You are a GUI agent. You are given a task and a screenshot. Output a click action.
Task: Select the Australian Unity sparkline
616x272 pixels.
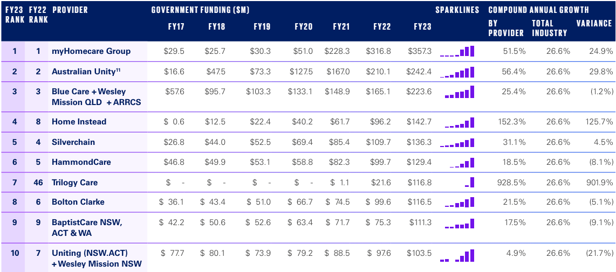pyautogui.click(x=457, y=72)
